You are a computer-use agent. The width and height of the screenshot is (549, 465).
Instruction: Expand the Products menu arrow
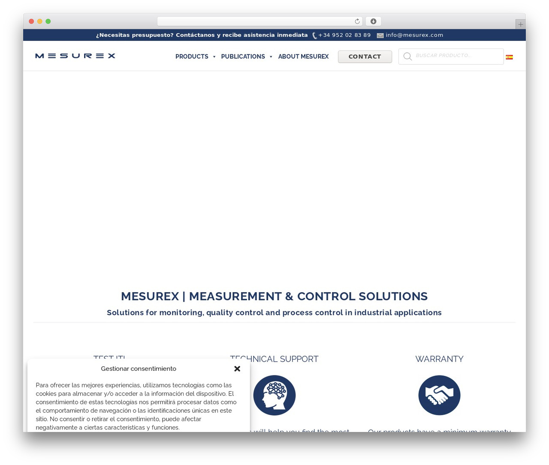214,57
